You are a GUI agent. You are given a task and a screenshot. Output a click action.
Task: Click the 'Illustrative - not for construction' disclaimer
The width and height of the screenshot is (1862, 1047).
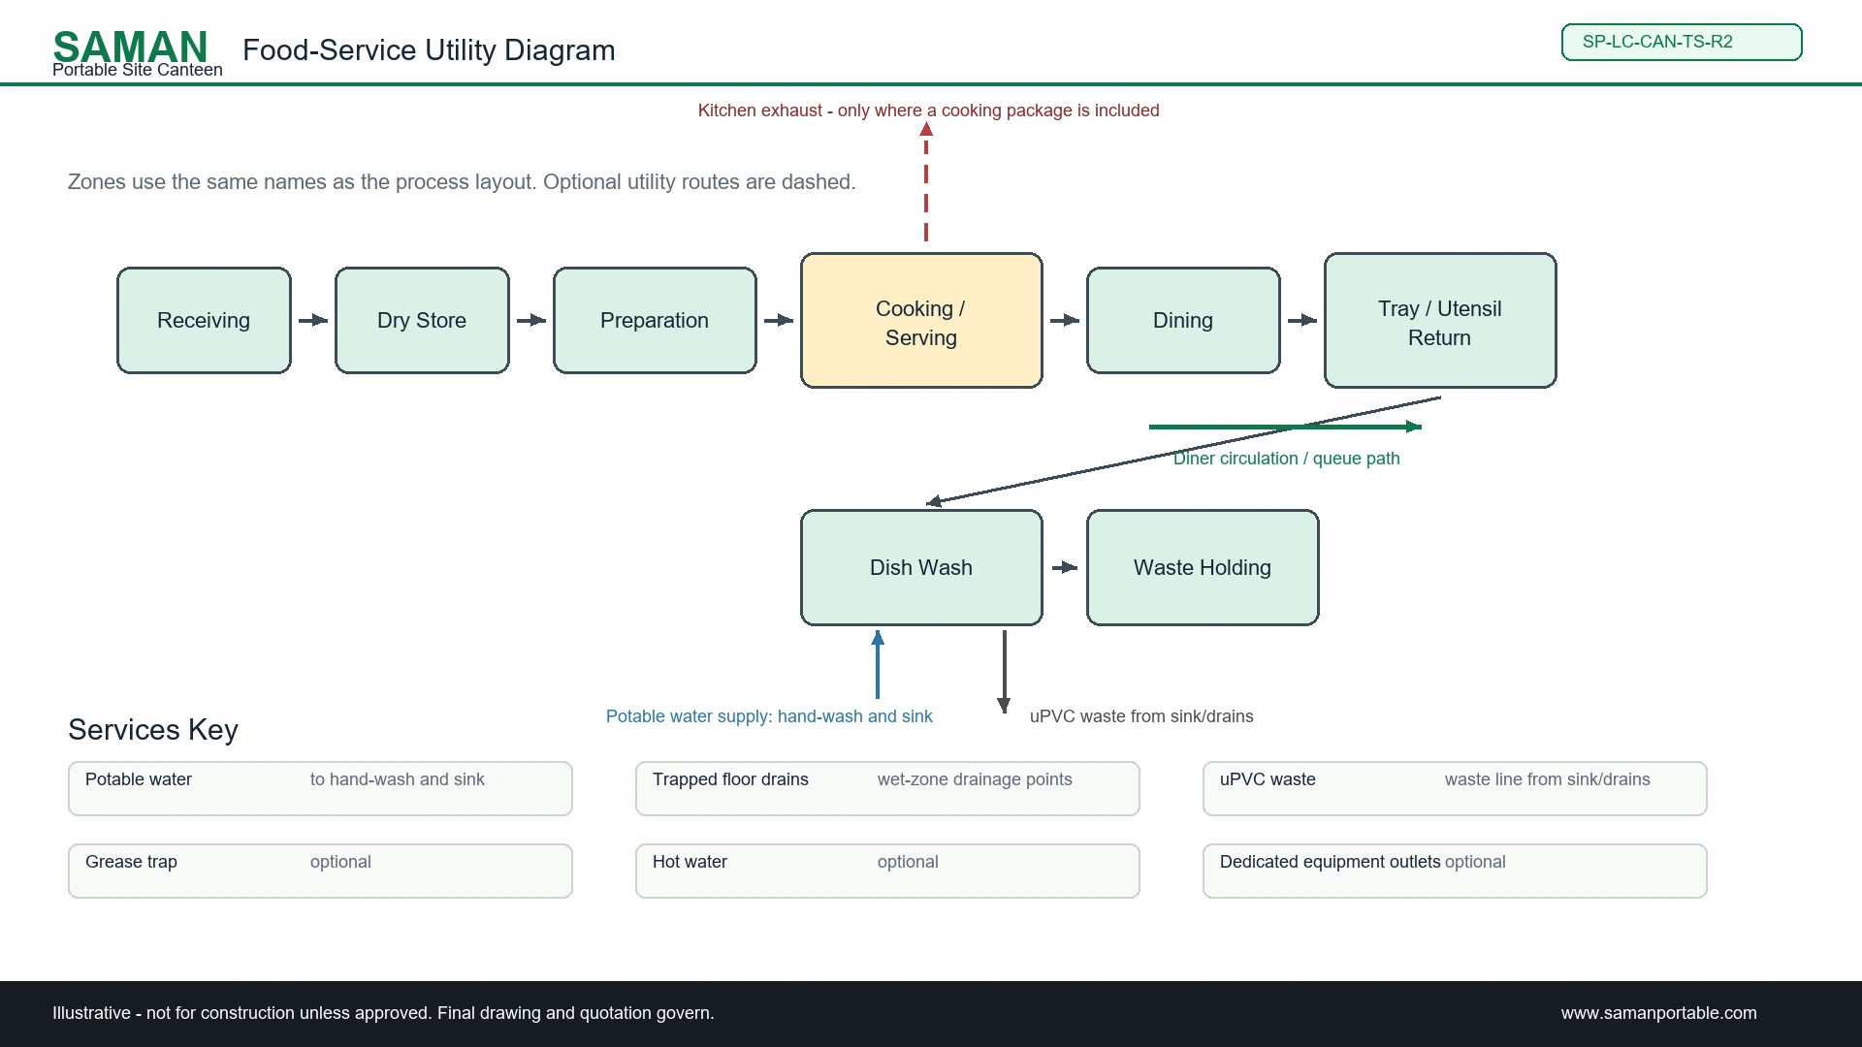click(x=383, y=1013)
